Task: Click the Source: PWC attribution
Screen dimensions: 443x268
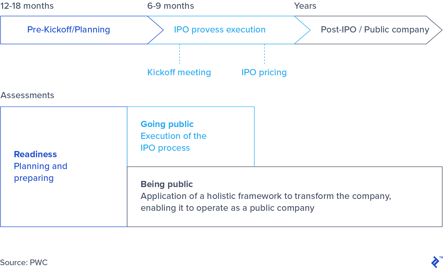Action: 24,263
